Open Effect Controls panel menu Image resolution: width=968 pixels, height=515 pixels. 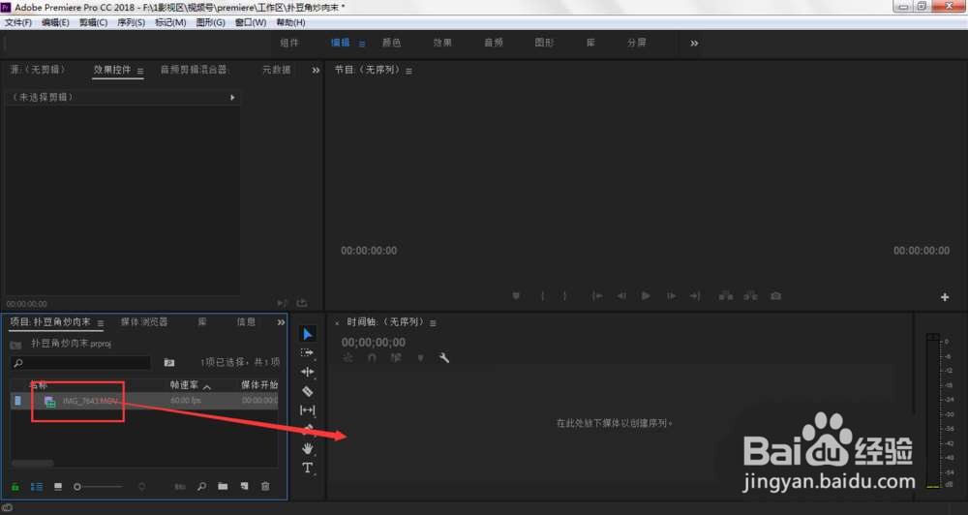click(x=140, y=71)
